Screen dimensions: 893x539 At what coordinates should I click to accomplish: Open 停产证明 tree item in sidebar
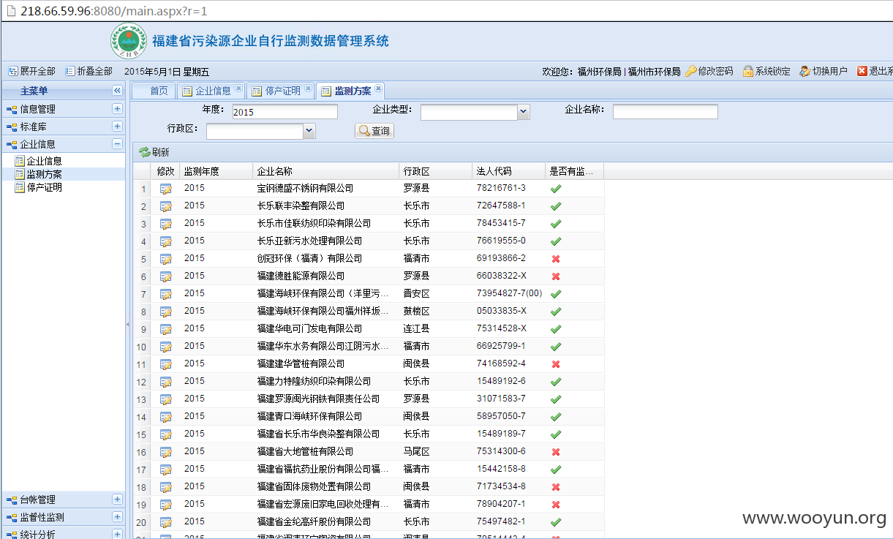coord(44,187)
